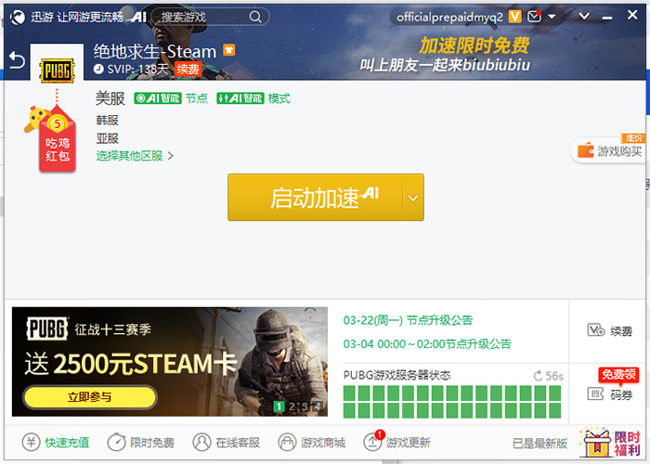Viewport: 650px width, 464px height.
Task: Click 已是最新版 version text
Action: click(539, 444)
